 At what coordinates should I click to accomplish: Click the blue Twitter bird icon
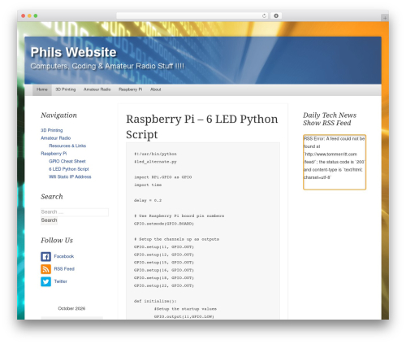point(45,281)
